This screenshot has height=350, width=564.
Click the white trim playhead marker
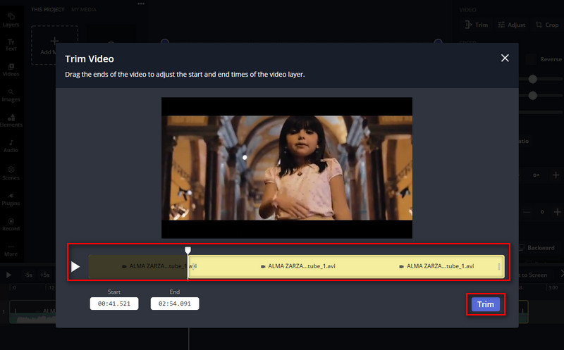[188, 251]
